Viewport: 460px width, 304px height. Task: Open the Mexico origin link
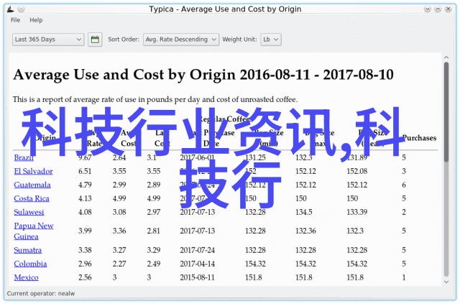[x=26, y=277]
